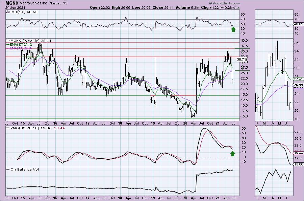304x201 pixels.
Task: Click the Chg +4.22 (+19.28%) value
Action: [x=219, y=7]
